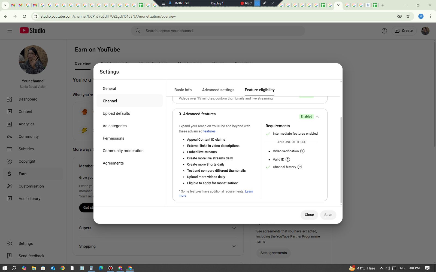Click the Enabled status badge

[x=306, y=117]
